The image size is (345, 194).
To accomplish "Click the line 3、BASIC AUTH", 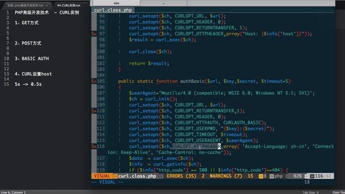I will coord(32,59).
